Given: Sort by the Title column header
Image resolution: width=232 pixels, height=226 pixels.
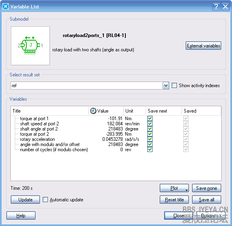Looking at the screenshot, I should click(x=50, y=111).
